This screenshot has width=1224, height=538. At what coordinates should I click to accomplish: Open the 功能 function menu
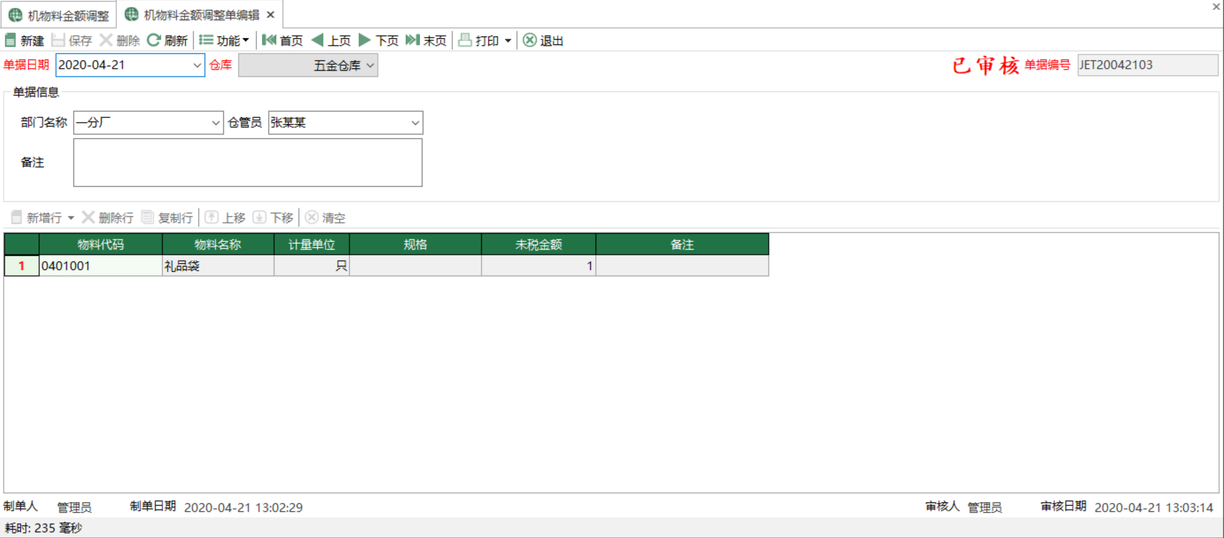pos(224,40)
